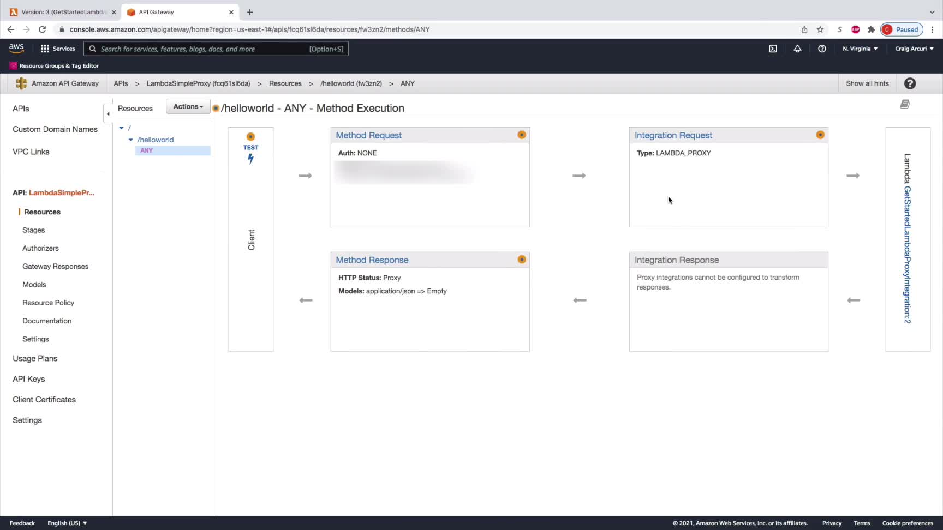Open the Method Response link
Screen dimensions: 943x530
372,260
